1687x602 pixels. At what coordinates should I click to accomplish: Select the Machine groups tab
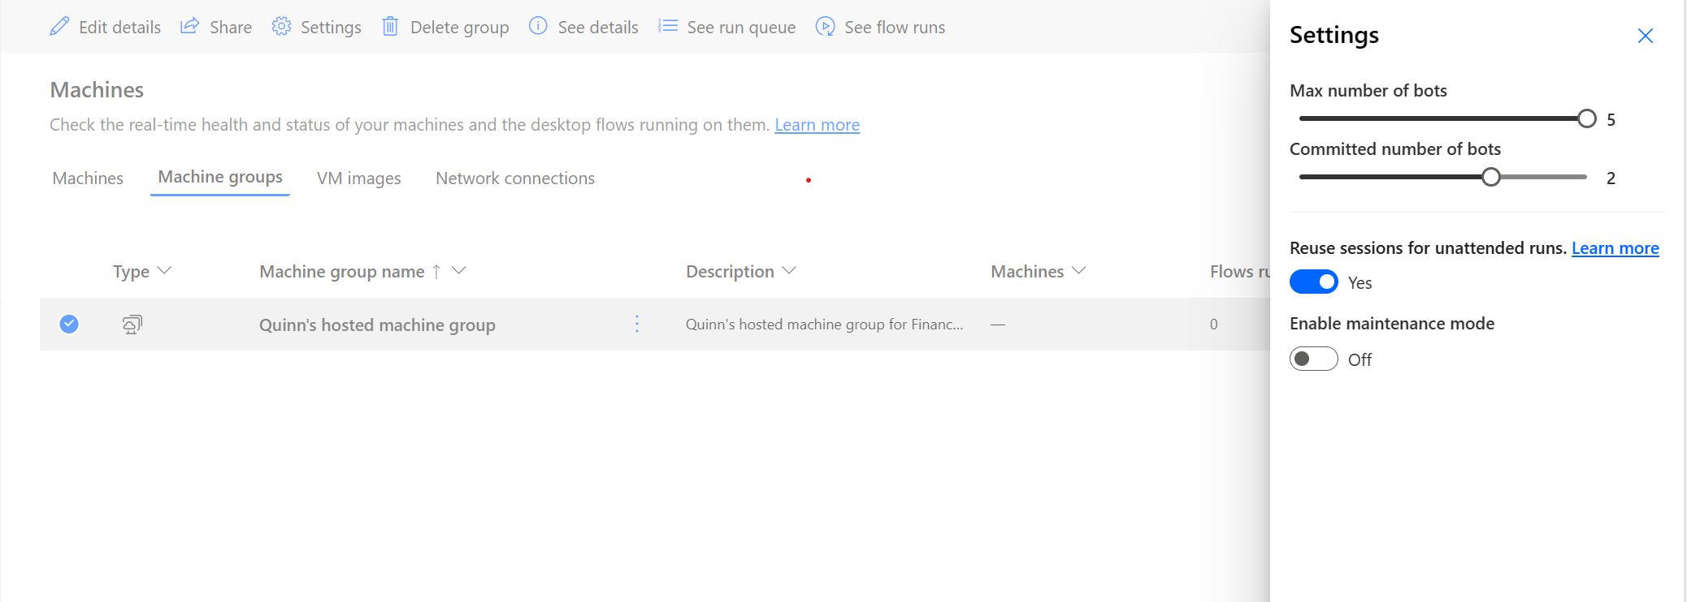[x=220, y=177]
